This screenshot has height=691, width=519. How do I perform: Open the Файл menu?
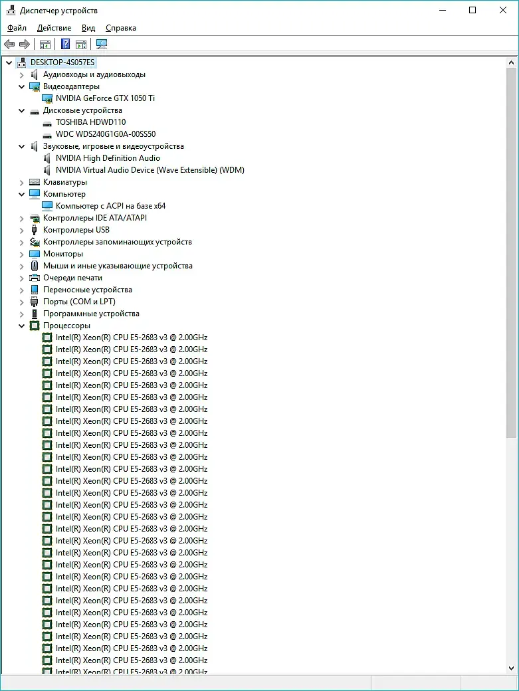coord(17,28)
